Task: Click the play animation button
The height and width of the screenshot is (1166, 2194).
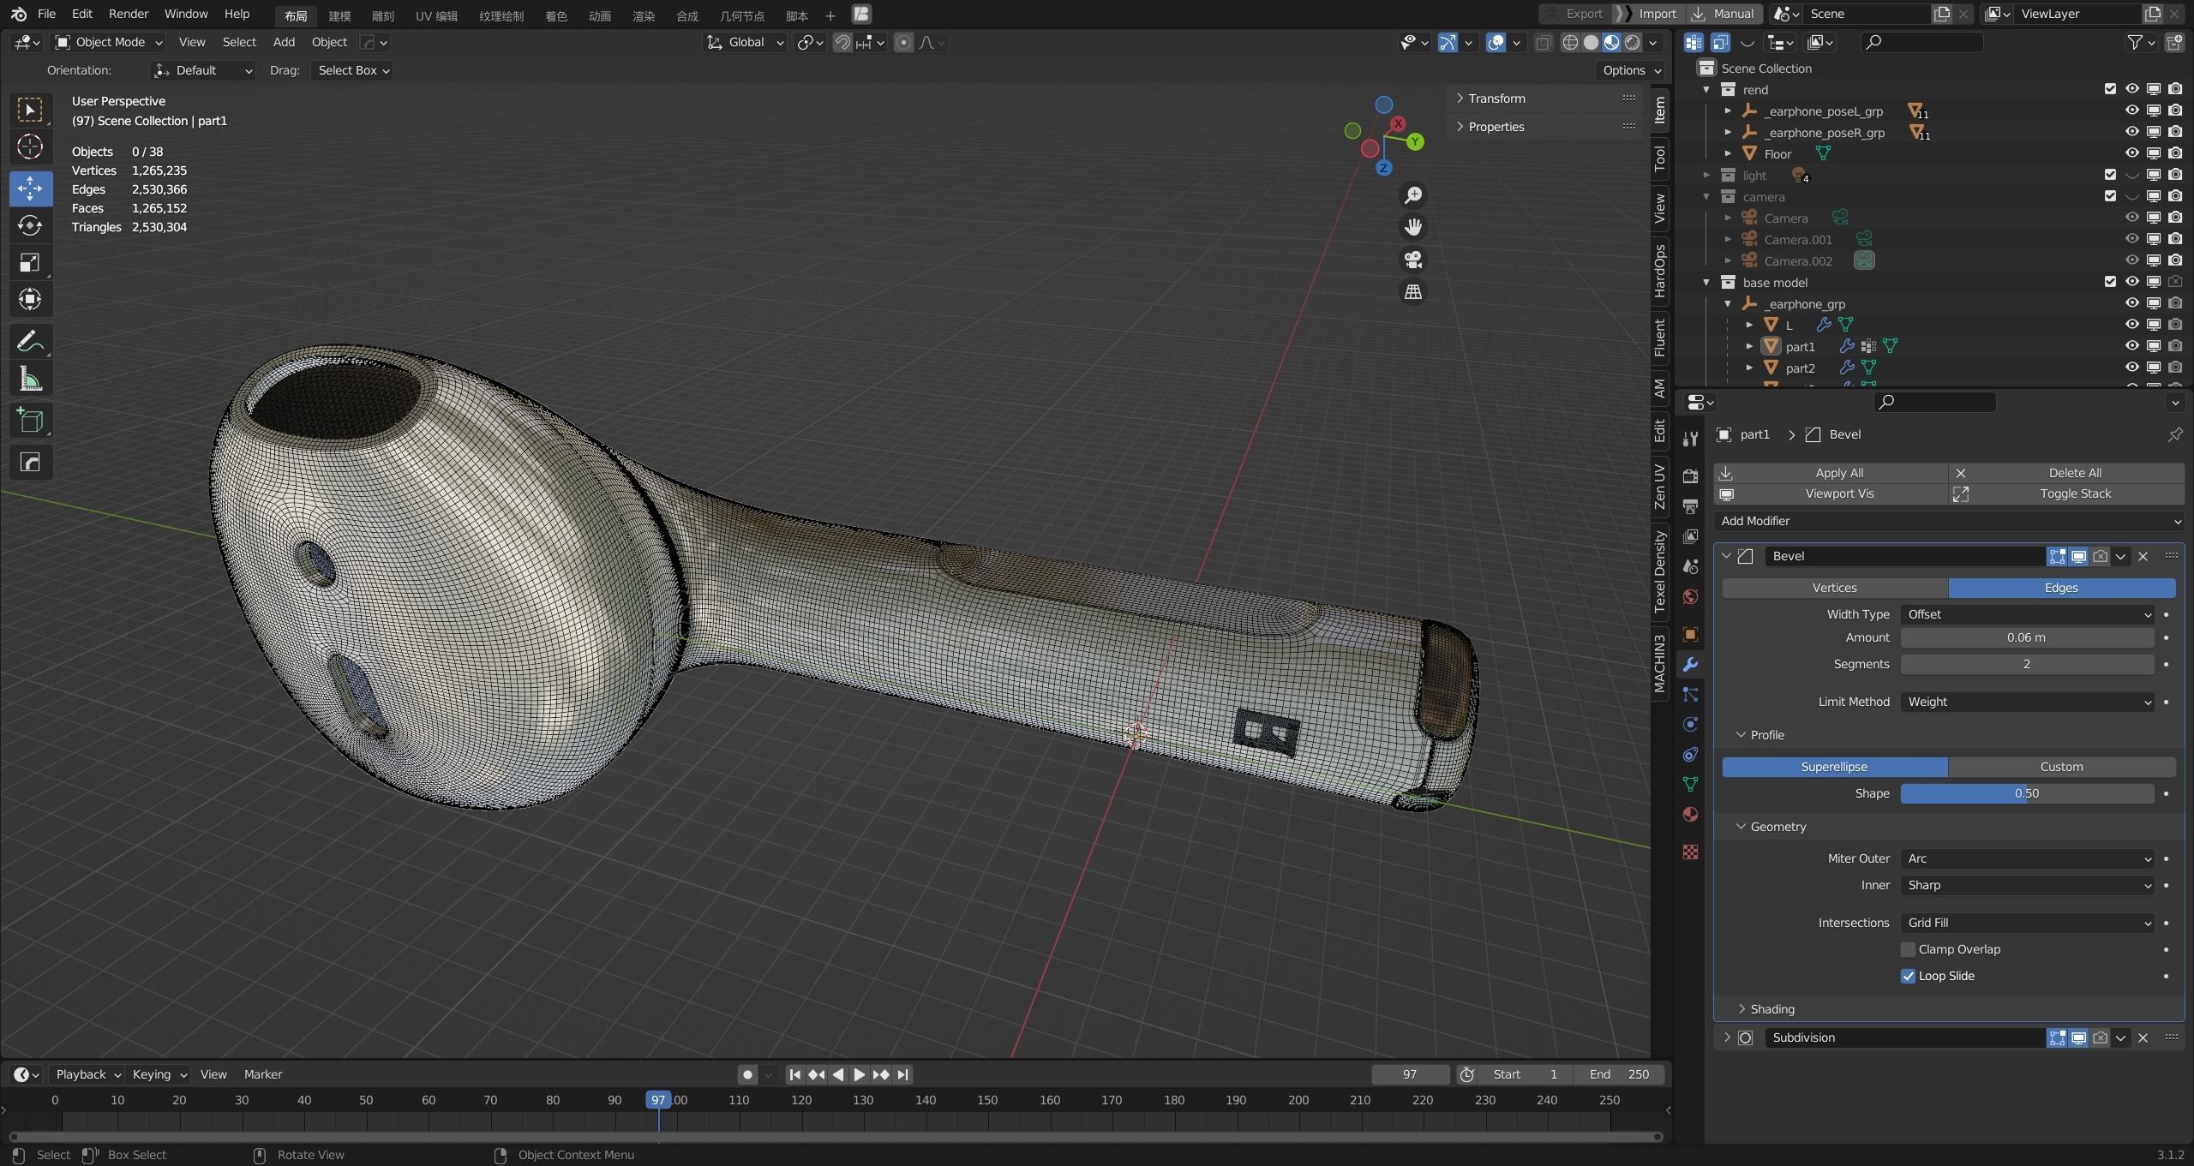Action: (x=859, y=1074)
